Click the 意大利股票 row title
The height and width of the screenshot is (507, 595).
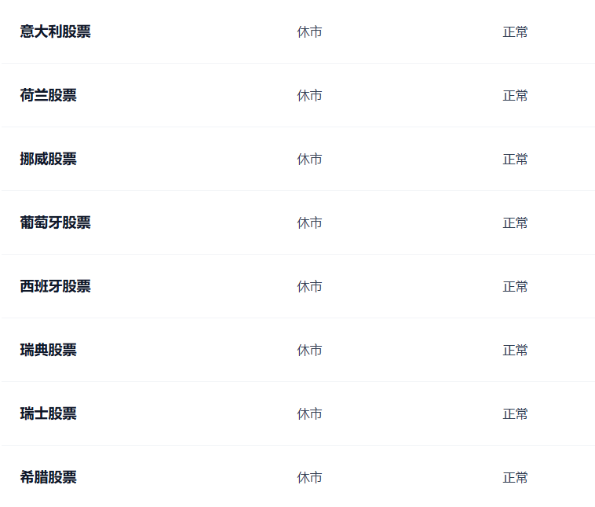55,31
